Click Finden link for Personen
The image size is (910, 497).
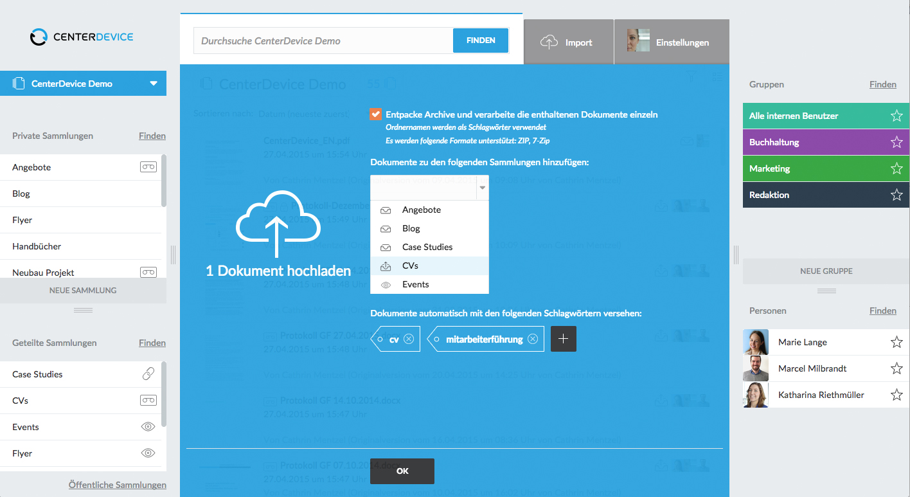883,311
